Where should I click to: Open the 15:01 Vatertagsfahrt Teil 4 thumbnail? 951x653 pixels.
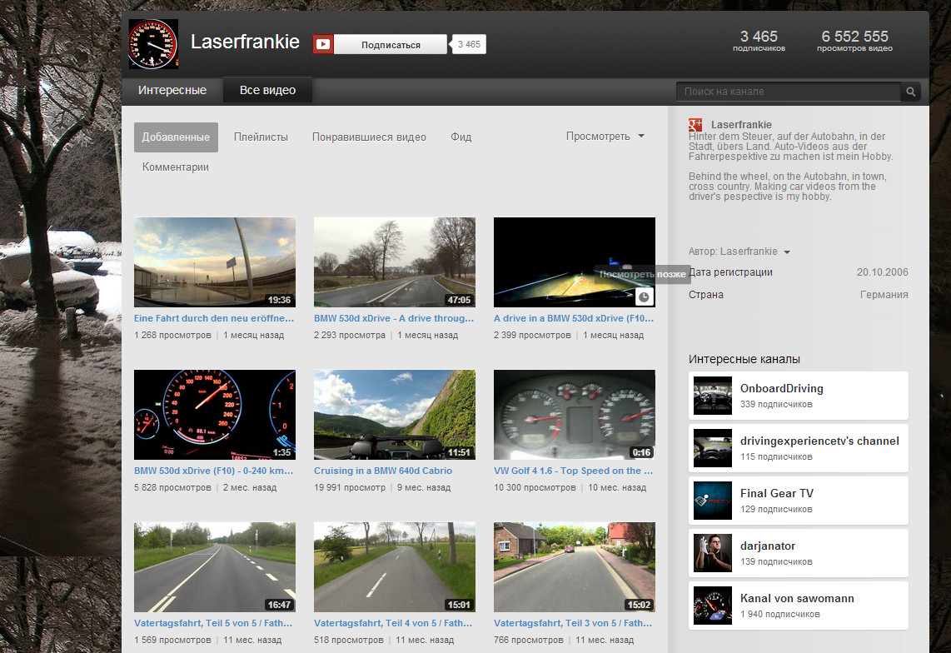395,567
